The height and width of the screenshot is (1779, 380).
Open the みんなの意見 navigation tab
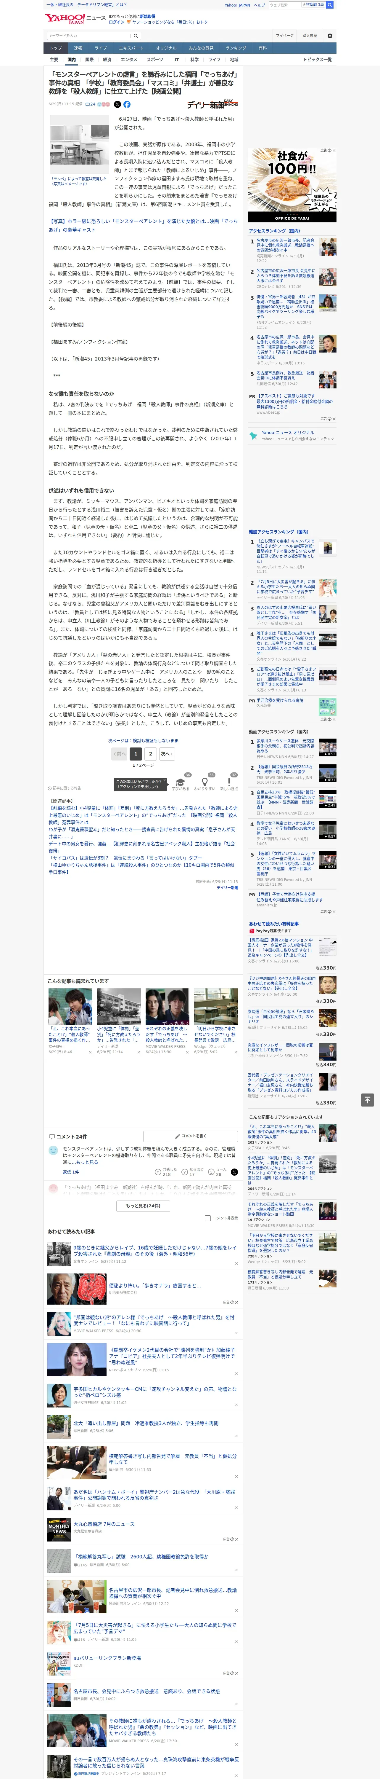point(201,48)
